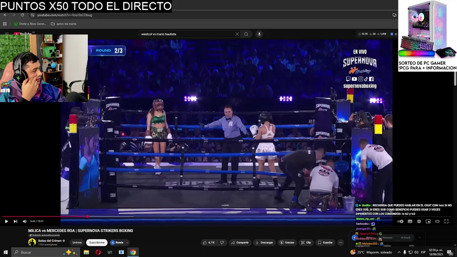Click the Unirme button

pyautogui.click(x=77, y=243)
